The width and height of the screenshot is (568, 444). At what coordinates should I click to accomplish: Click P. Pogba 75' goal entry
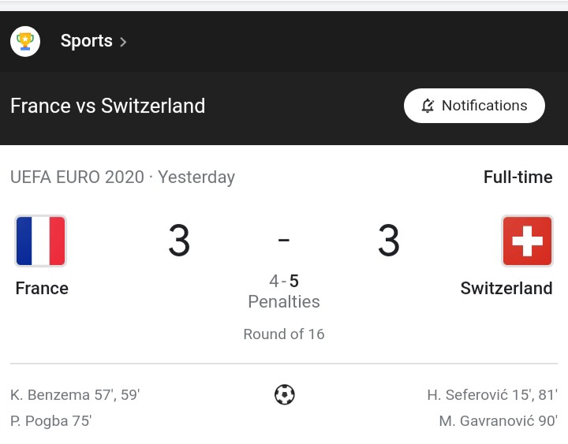coord(50,421)
